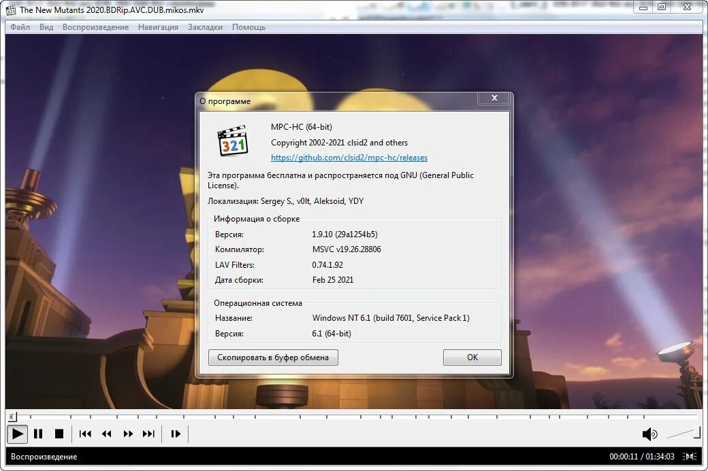The image size is (708, 471).
Task: Close the О программе dialog with X
Action: click(x=494, y=99)
